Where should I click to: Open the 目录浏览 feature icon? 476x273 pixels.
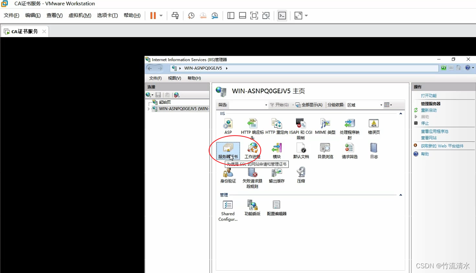[325, 148]
